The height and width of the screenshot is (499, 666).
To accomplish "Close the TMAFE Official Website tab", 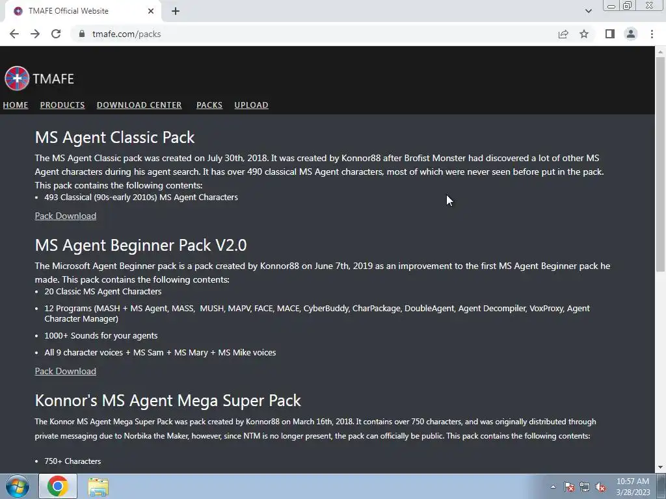I will coord(151,11).
